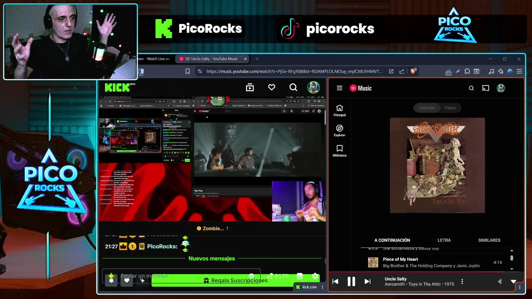Open the Kick shop icon in chat
Screen dimensions: 532x299
pos(300,276)
